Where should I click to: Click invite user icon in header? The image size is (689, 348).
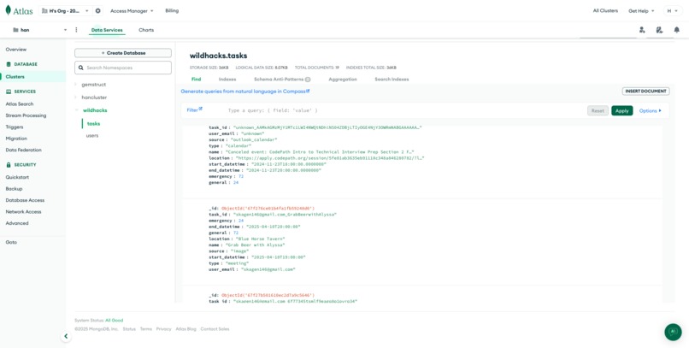tap(642, 30)
